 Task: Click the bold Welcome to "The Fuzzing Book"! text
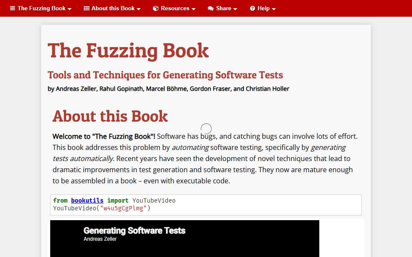[x=104, y=136]
